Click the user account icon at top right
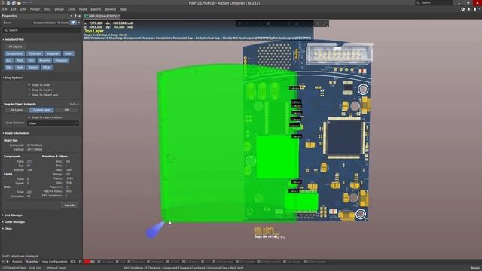Image resolution: width=482 pixels, height=271 pixels. pyautogui.click(x=475, y=9)
